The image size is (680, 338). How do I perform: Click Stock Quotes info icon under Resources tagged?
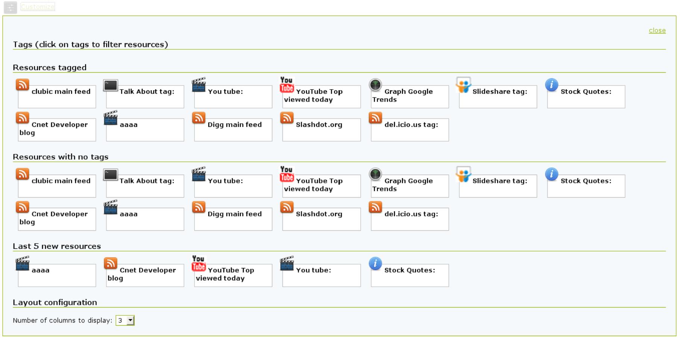pos(551,85)
